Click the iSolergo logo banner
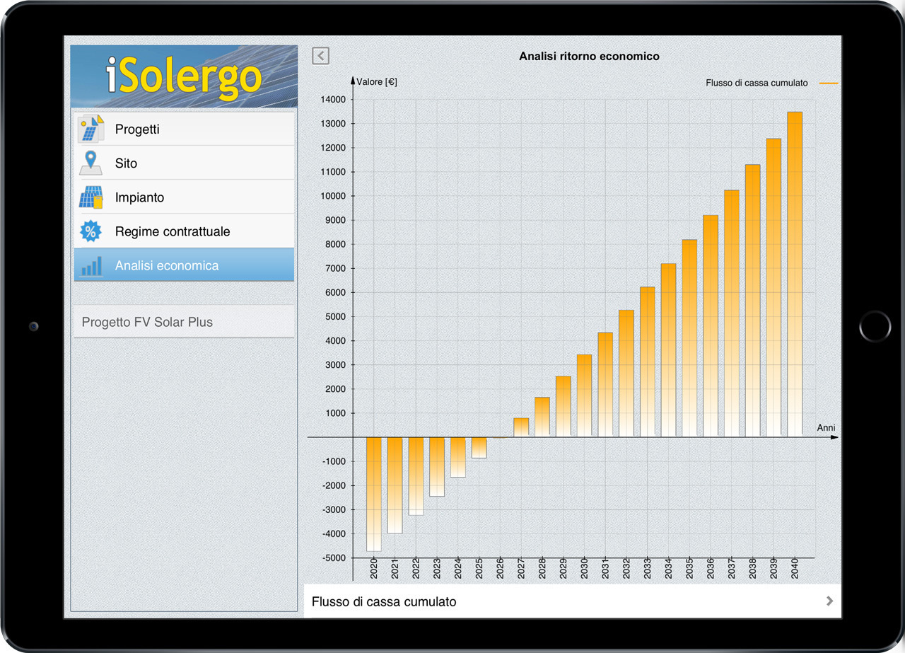 (184, 76)
